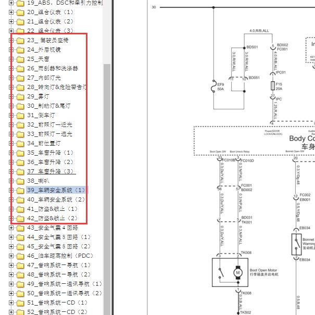This screenshot has height=315, width=315.
Task: Expand the 20_组合仪表（1） tree node
Action: (x=11, y=12)
